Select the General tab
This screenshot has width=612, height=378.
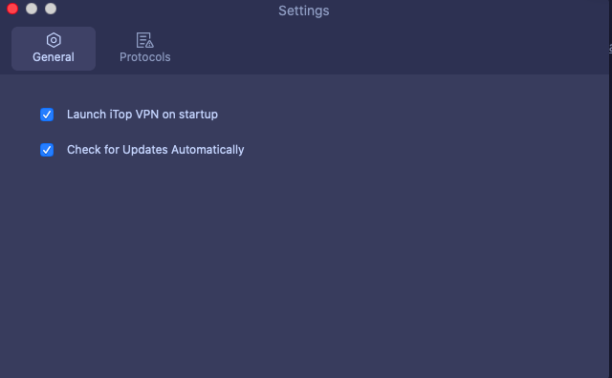point(54,49)
